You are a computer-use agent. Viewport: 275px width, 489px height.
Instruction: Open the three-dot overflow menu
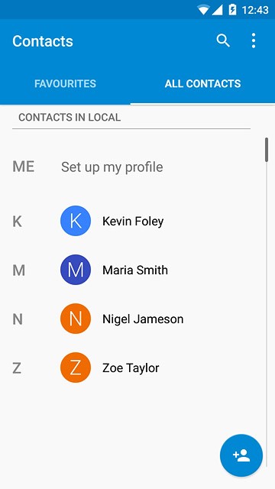(x=254, y=40)
